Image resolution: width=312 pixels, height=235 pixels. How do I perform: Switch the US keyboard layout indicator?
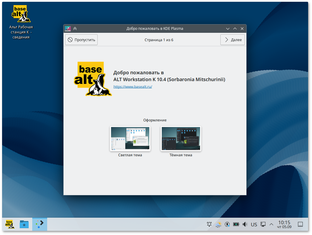pos(254,224)
